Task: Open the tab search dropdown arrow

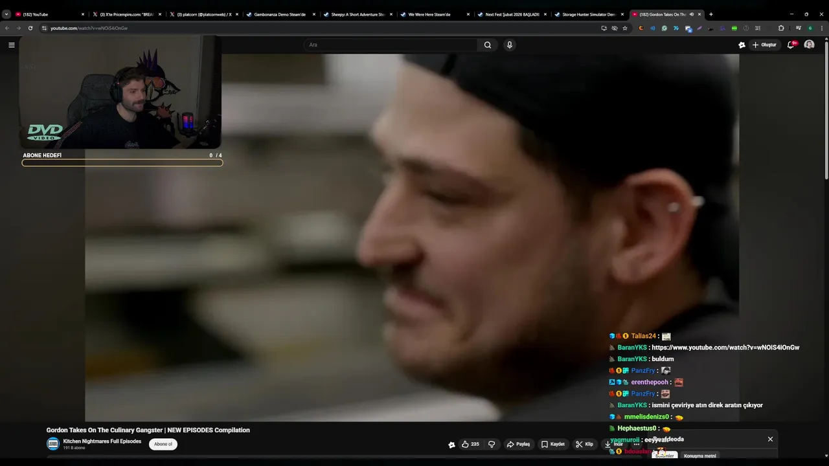Action: coord(6,14)
